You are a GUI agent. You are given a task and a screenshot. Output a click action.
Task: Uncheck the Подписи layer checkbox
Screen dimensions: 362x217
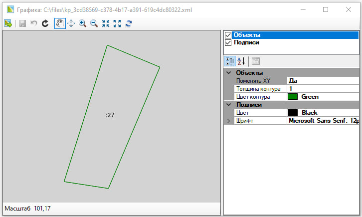228,42
